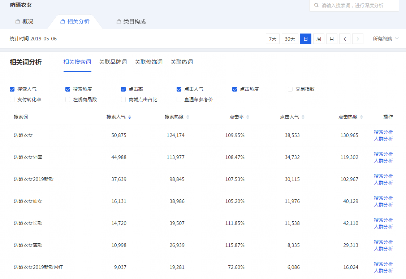Open 搜索分析 for 防晒衣女2019新款 row
The image size is (406, 279).
click(x=383, y=176)
